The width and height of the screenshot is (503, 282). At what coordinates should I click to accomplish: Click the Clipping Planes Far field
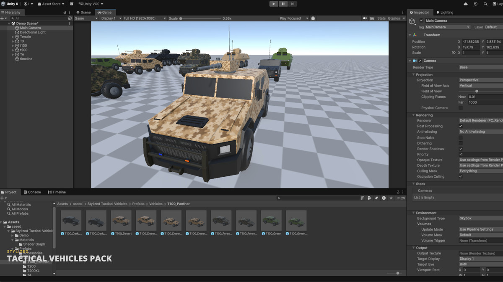coord(485,102)
